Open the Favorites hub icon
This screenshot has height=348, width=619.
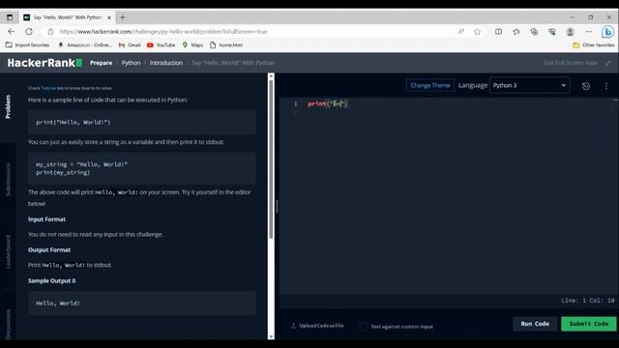click(x=516, y=32)
